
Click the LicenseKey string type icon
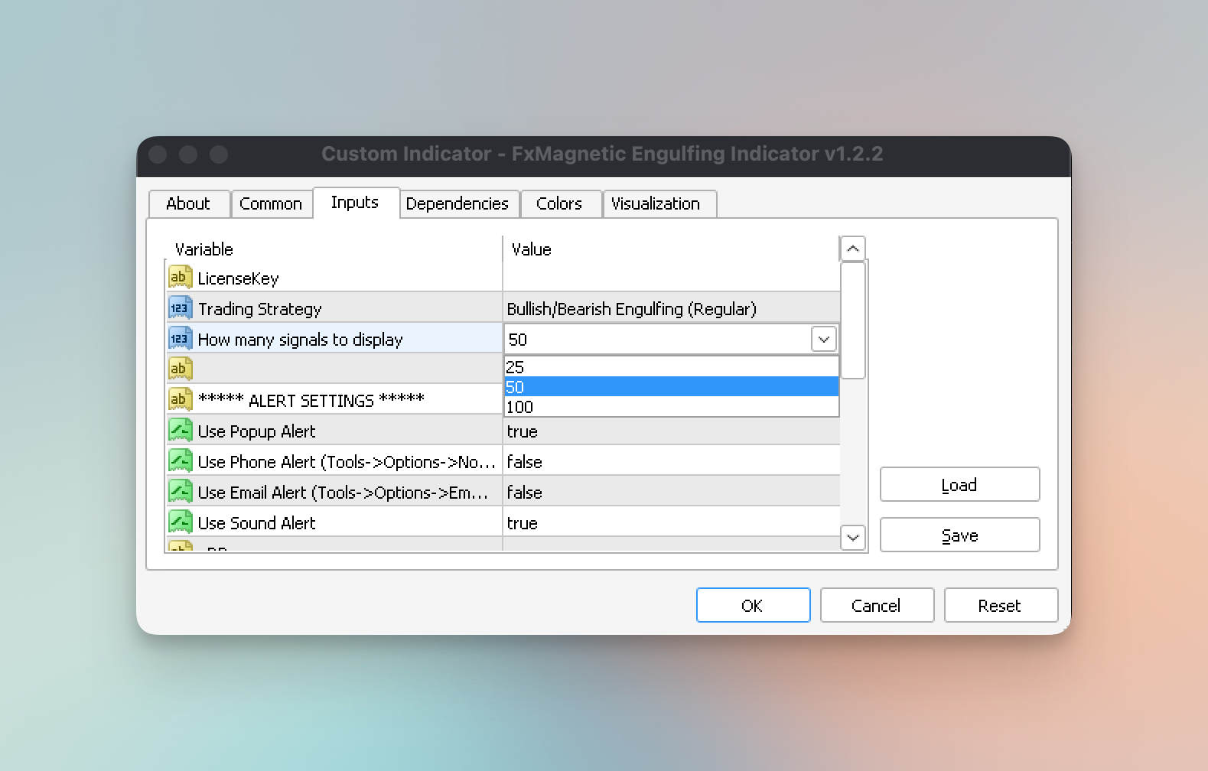180,278
